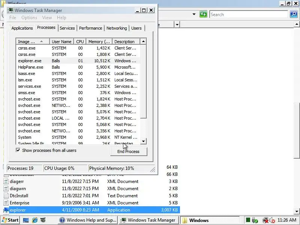The width and height of the screenshot is (300, 225).
Task: Open the Start menu
Action: [x=10, y=220]
